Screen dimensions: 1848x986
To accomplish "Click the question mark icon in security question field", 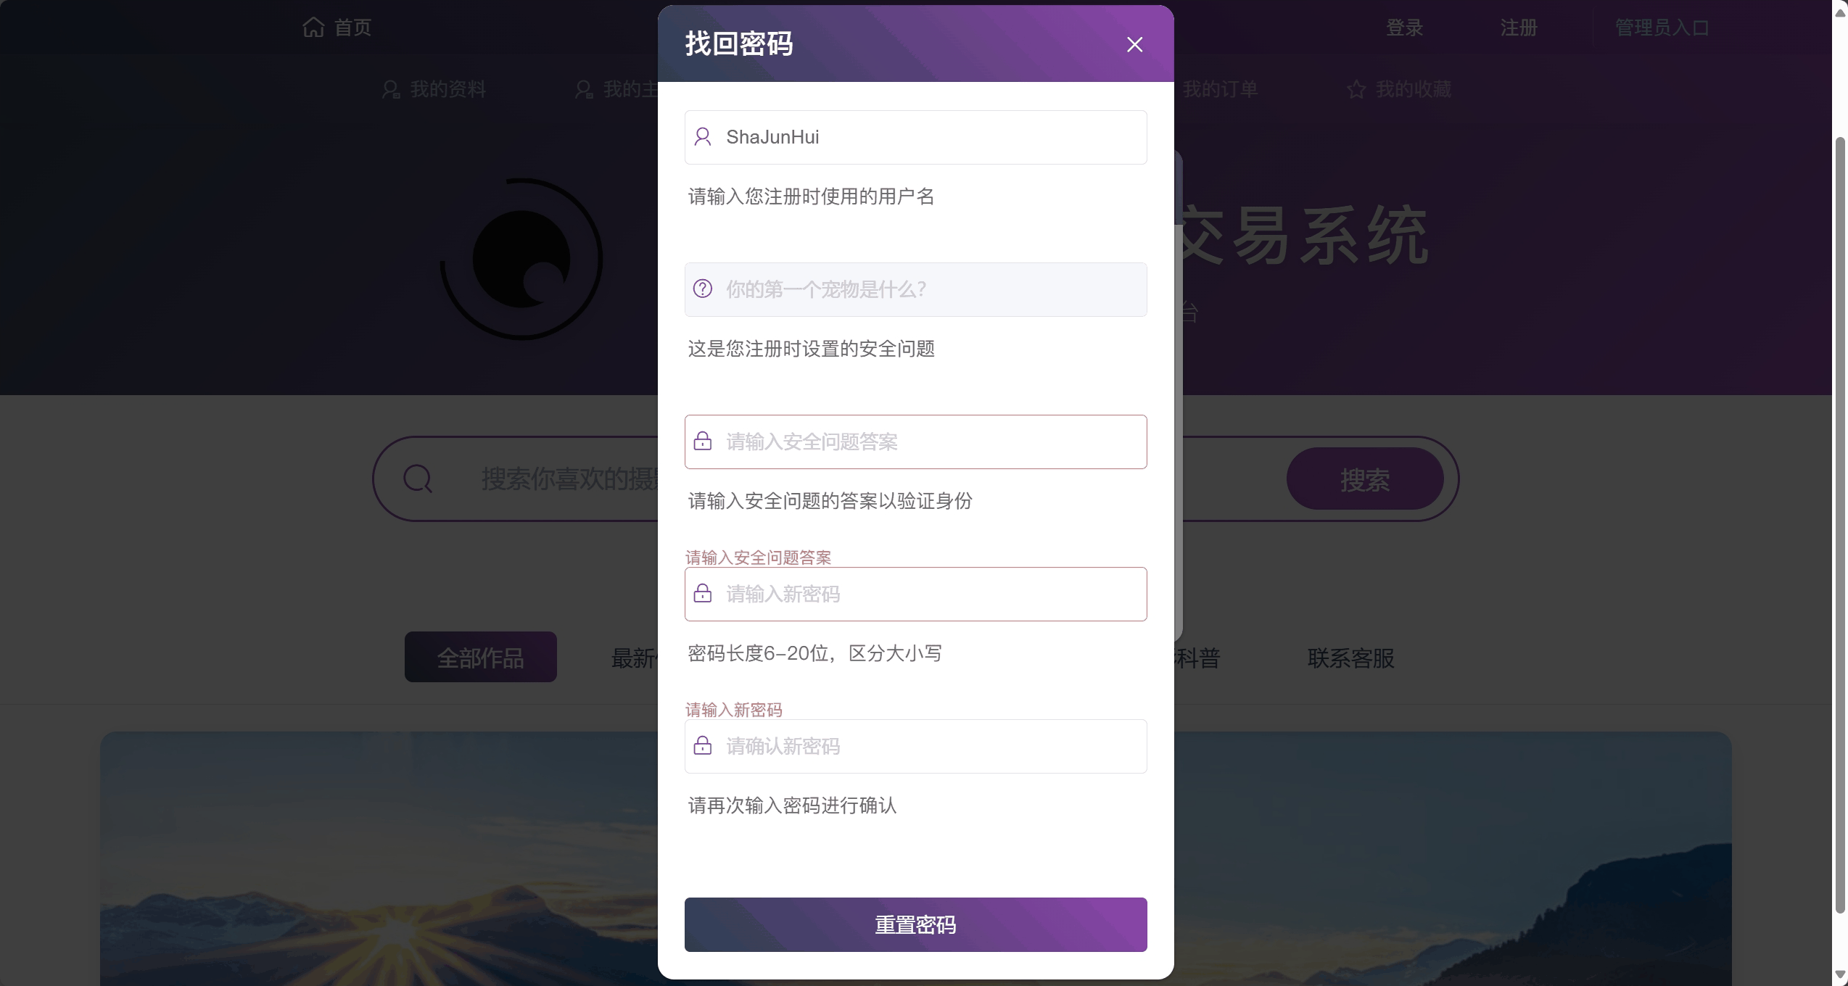I will 702,289.
